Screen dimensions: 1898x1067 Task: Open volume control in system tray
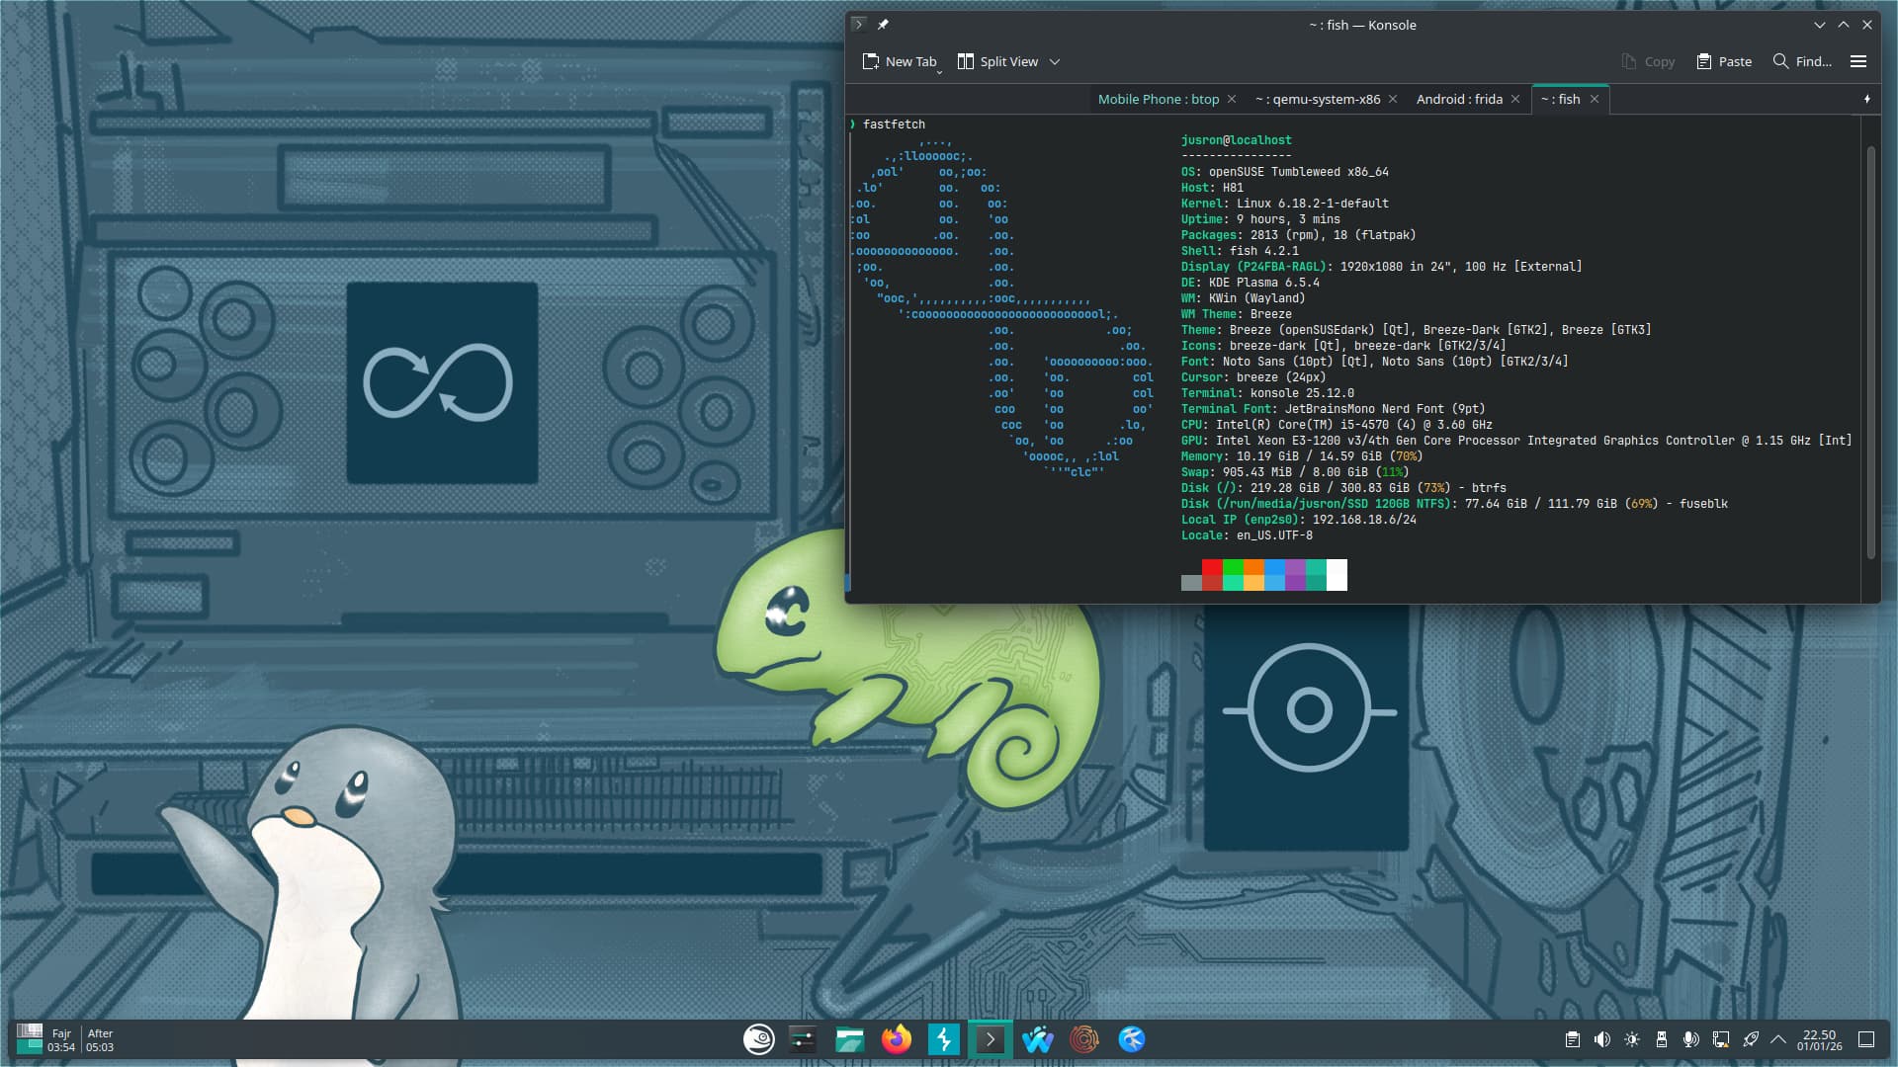(x=1601, y=1039)
